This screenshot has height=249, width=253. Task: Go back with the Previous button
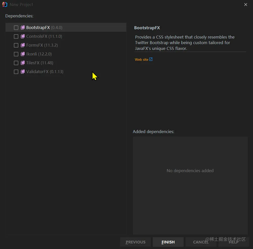pos(135,242)
